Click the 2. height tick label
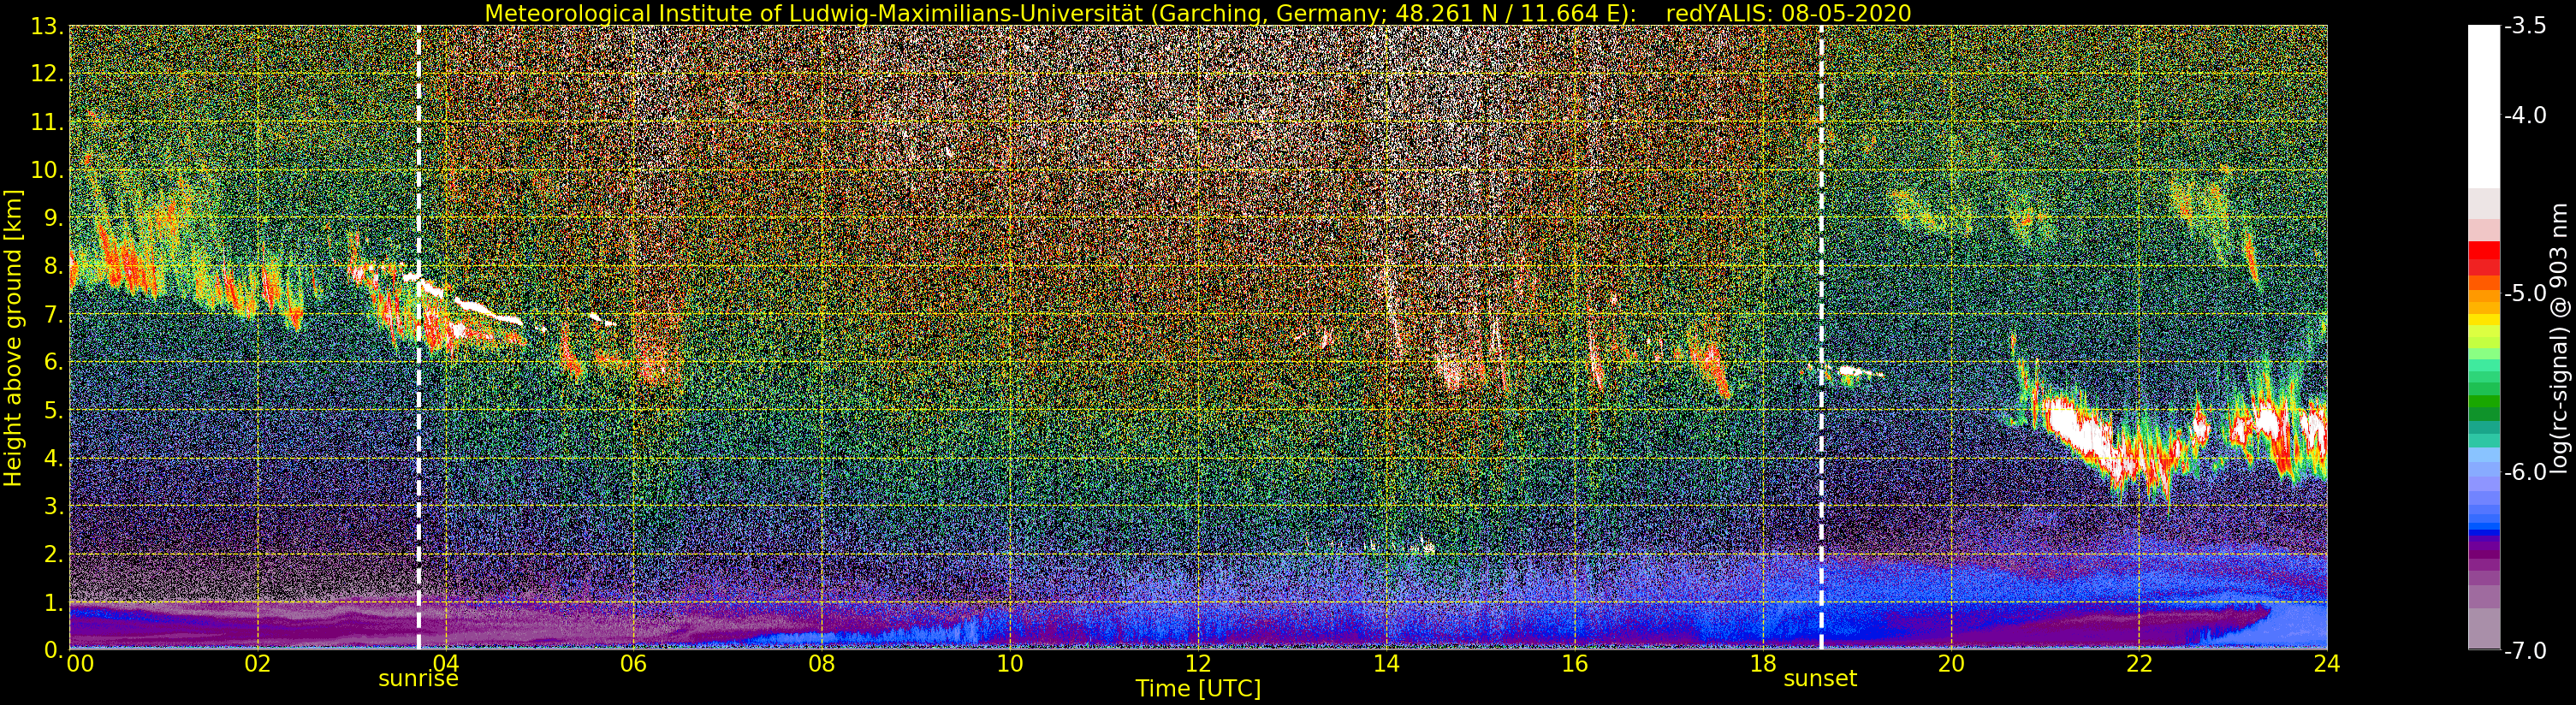Screen dimensions: 2576x705 pos(53,554)
